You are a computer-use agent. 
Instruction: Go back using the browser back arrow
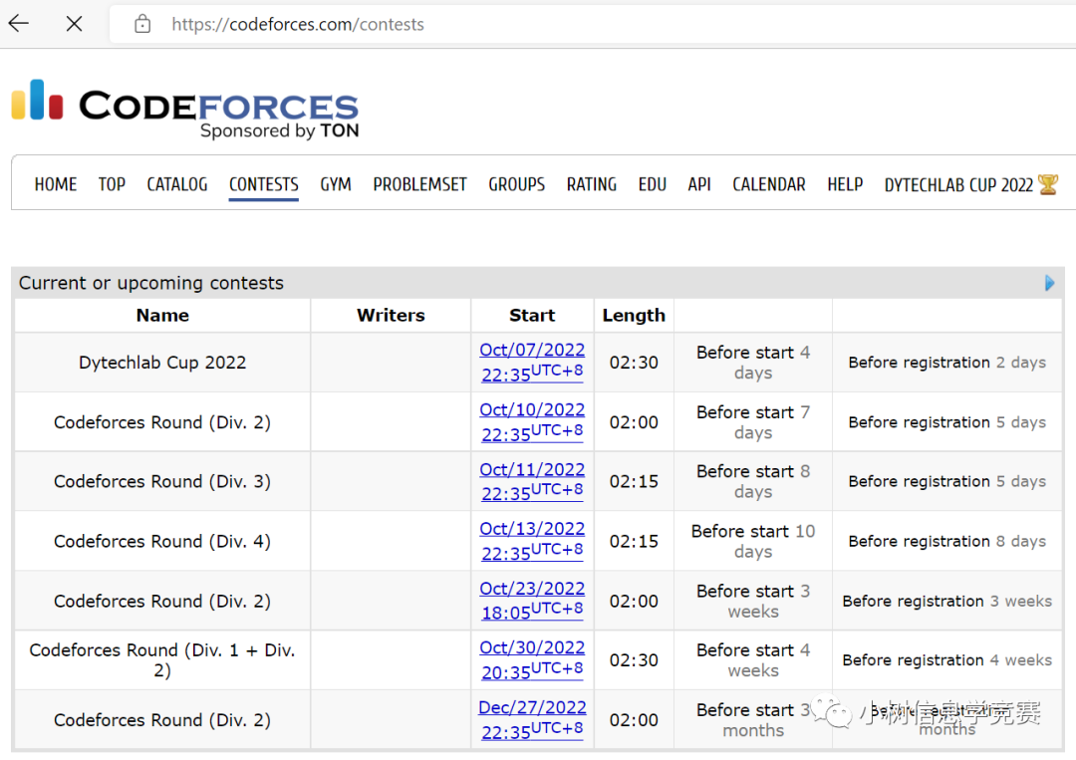point(19,23)
